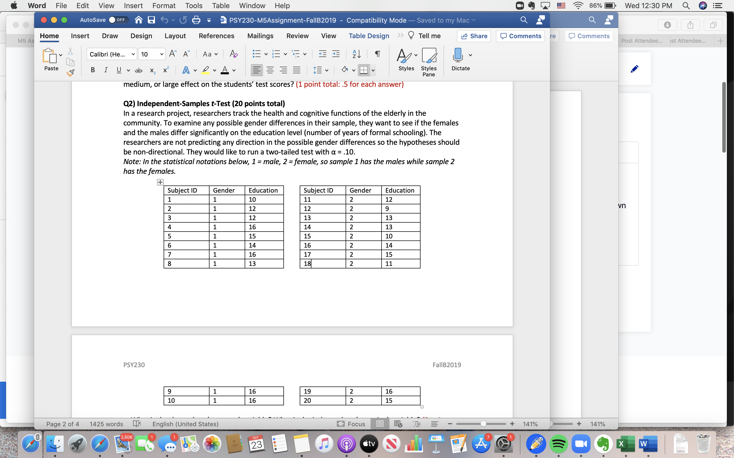Decrease paragraph indent
The height and width of the screenshot is (458, 734).
[x=322, y=54]
